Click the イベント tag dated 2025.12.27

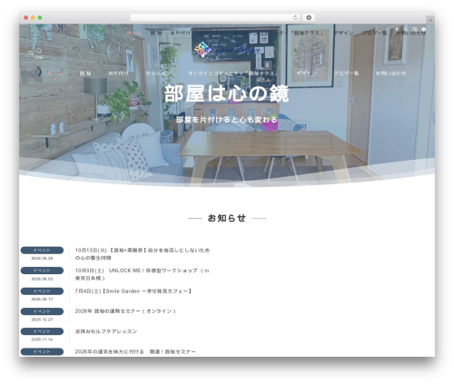coord(42,311)
